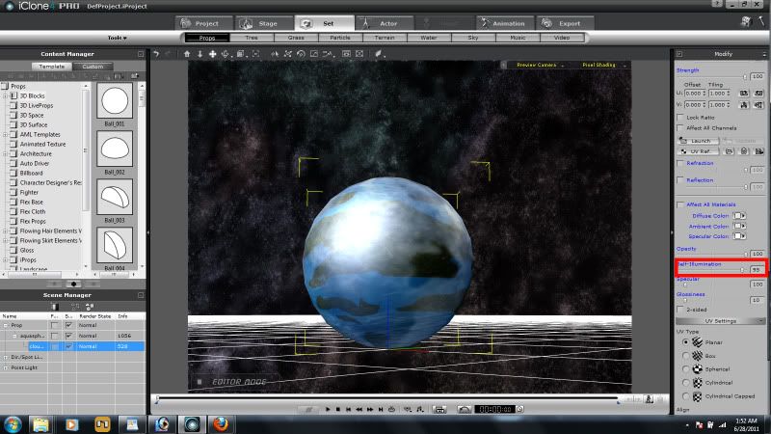Check the Affect All Materials checkbox
Screen dimensions: 771x434
tap(680, 204)
